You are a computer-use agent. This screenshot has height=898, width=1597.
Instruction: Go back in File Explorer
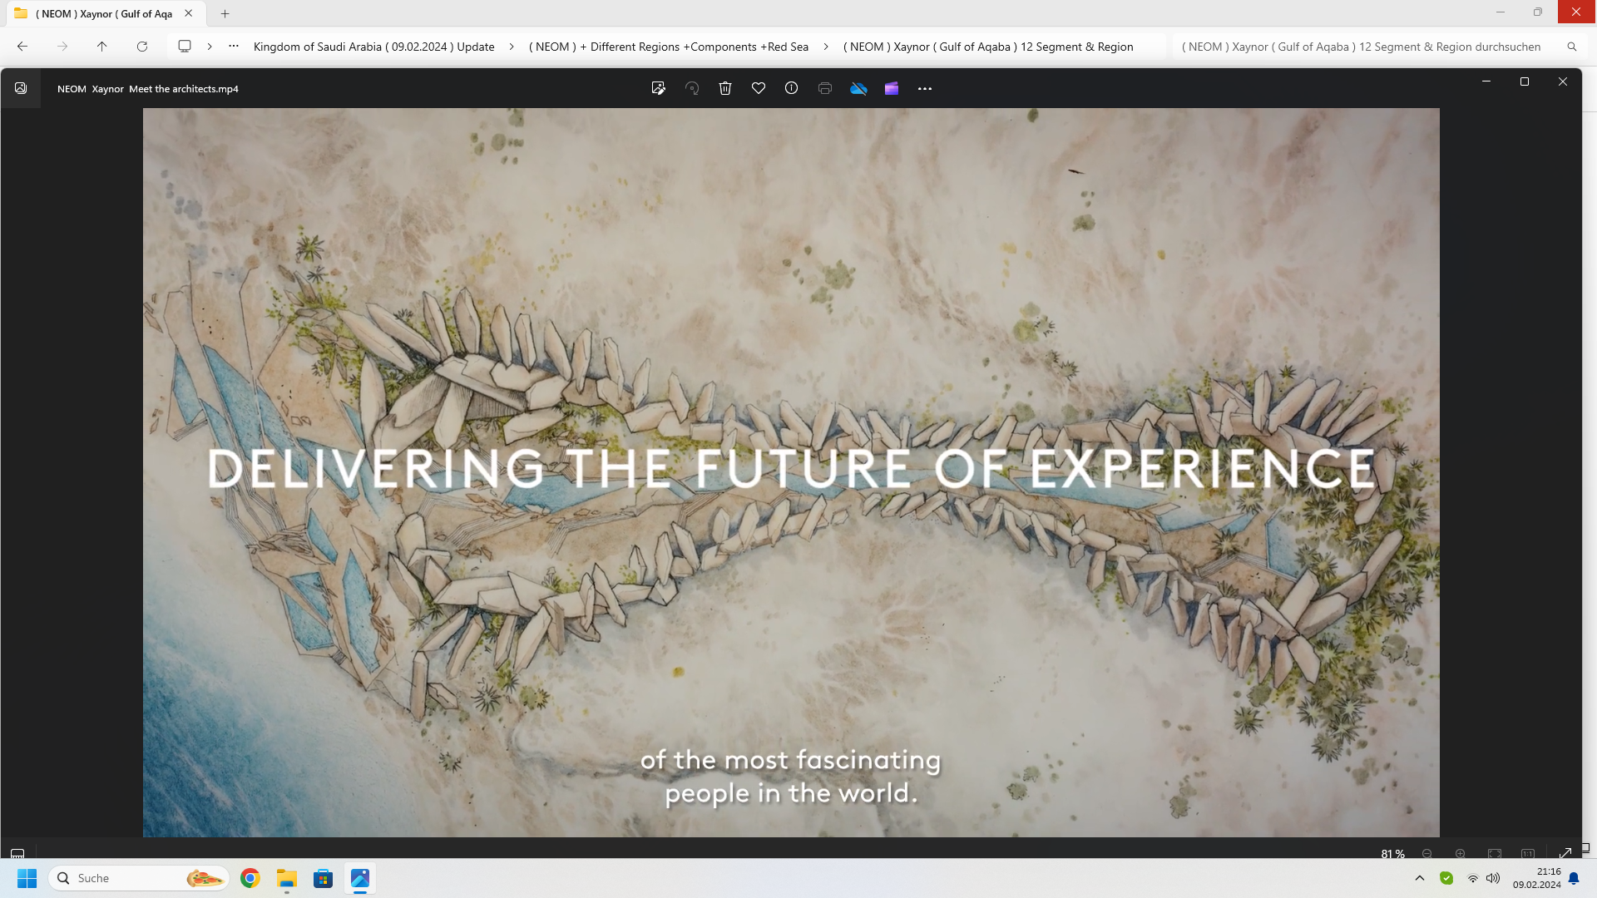(22, 47)
